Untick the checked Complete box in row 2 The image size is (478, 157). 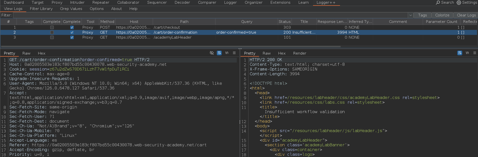tap(72, 32)
